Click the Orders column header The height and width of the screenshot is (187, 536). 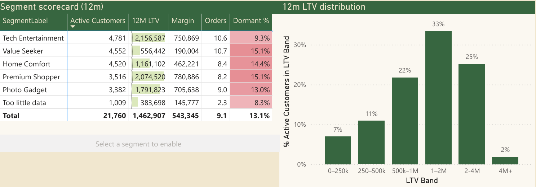(215, 21)
